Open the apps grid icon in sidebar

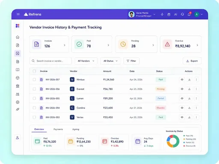coord(18,26)
